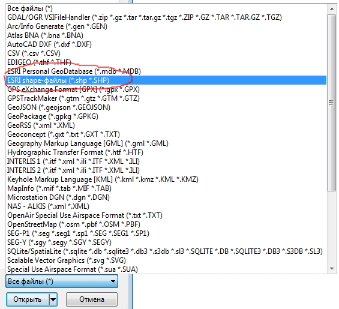
Task: Click the list scrollbar up arrow
Action: 332,9
